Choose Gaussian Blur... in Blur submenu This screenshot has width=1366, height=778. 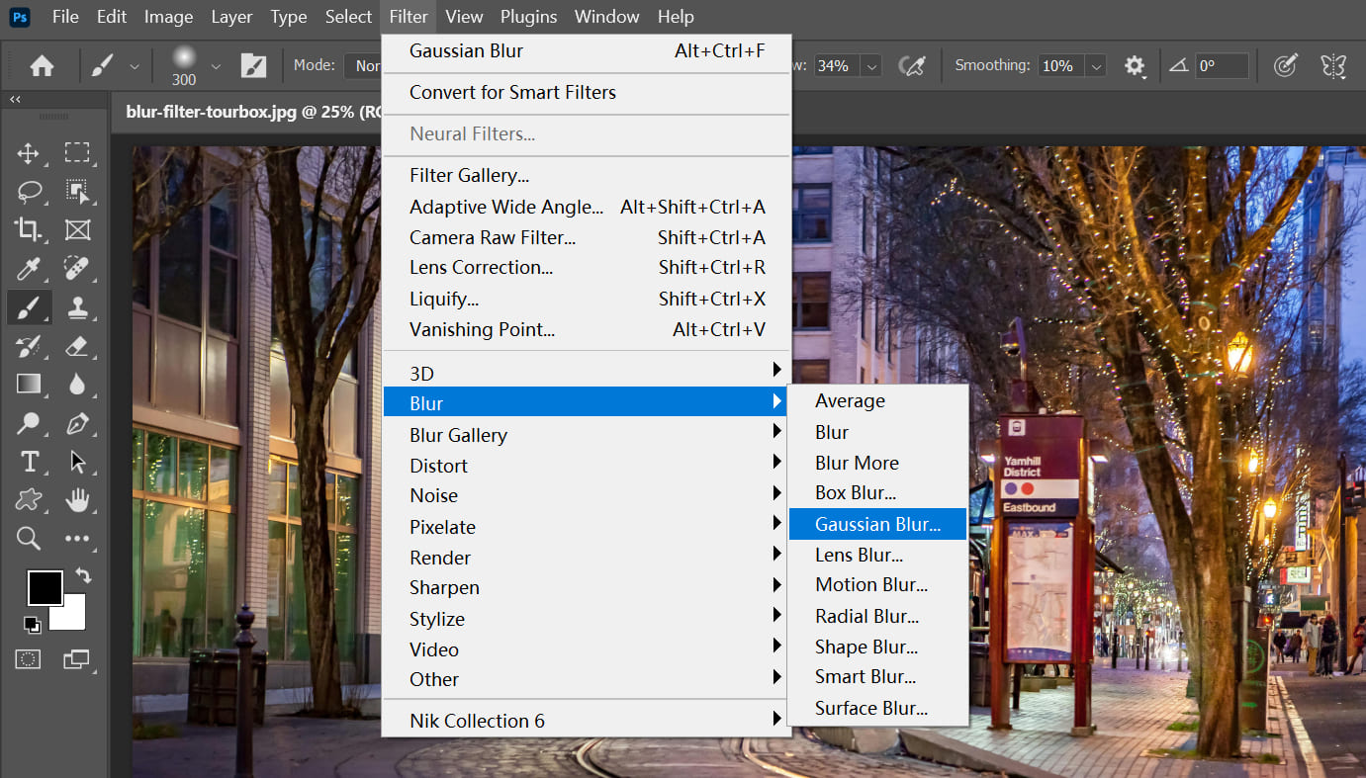click(x=877, y=524)
